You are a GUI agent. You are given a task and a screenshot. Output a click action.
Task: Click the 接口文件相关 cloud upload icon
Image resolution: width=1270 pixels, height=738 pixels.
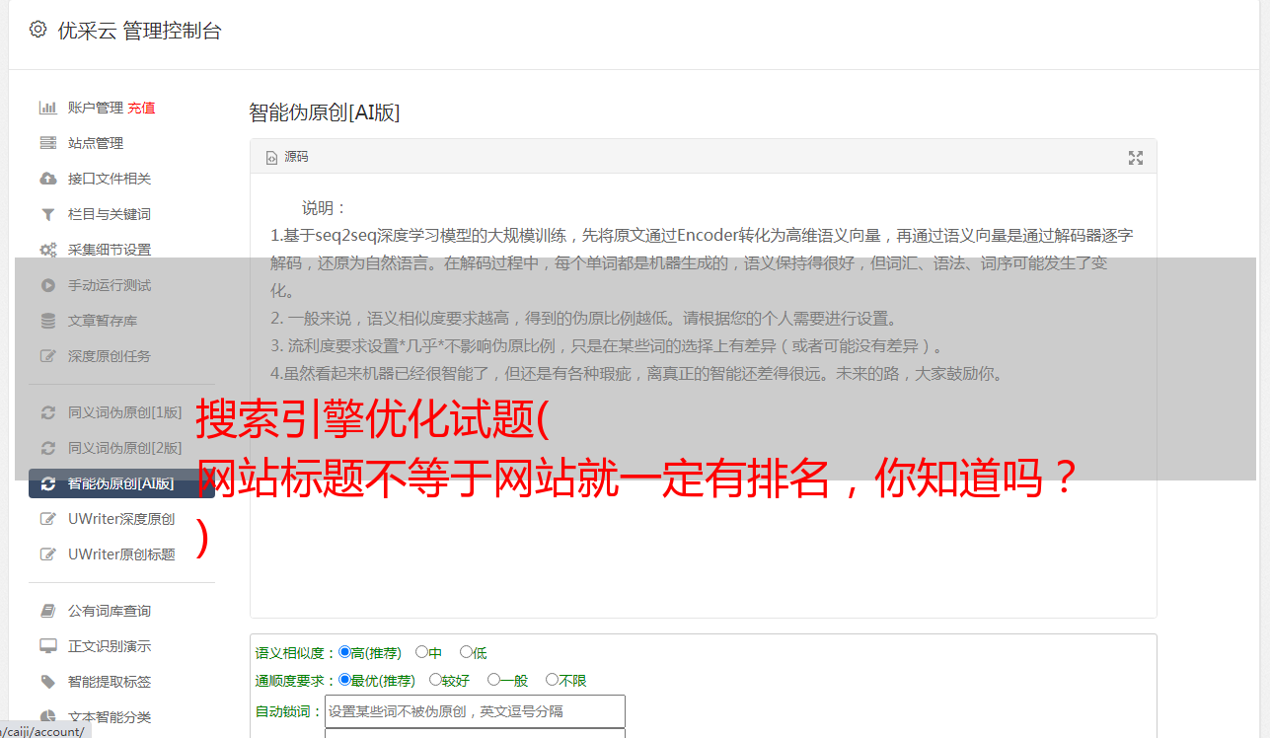click(x=47, y=179)
